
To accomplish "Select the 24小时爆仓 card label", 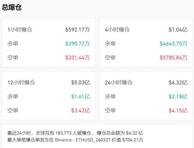I will 119,82.
